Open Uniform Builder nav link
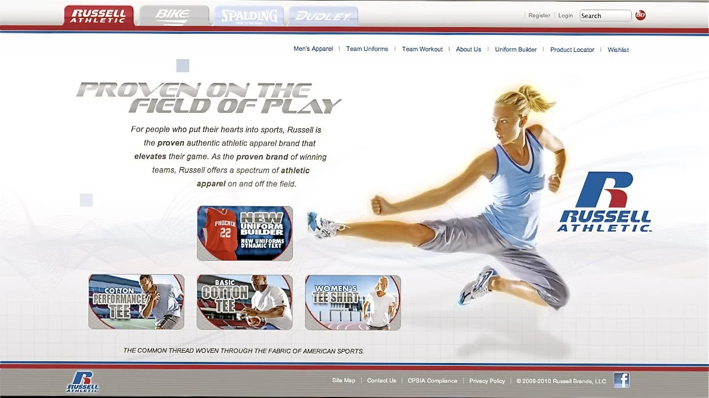 516,50
